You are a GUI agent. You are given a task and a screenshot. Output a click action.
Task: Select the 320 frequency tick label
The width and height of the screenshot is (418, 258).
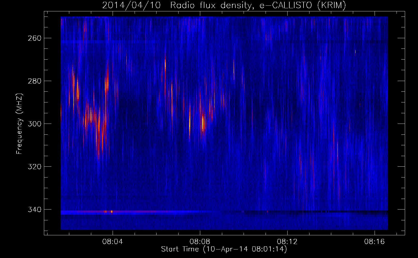pos(34,167)
